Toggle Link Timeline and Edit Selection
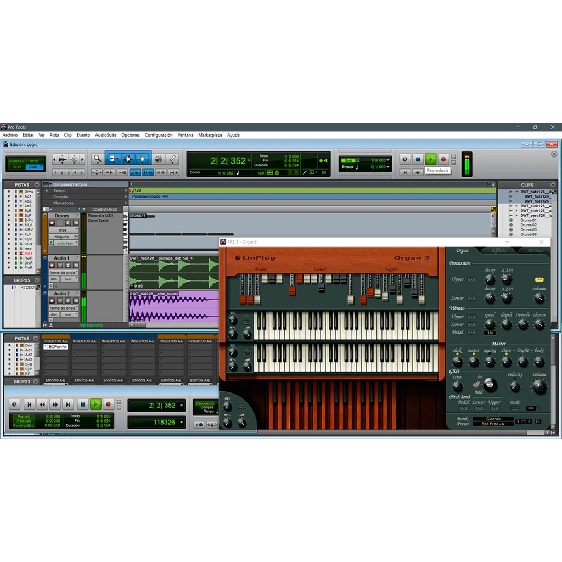This screenshot has height=562, width=562. pyautogui.click(x=148, y=172)
